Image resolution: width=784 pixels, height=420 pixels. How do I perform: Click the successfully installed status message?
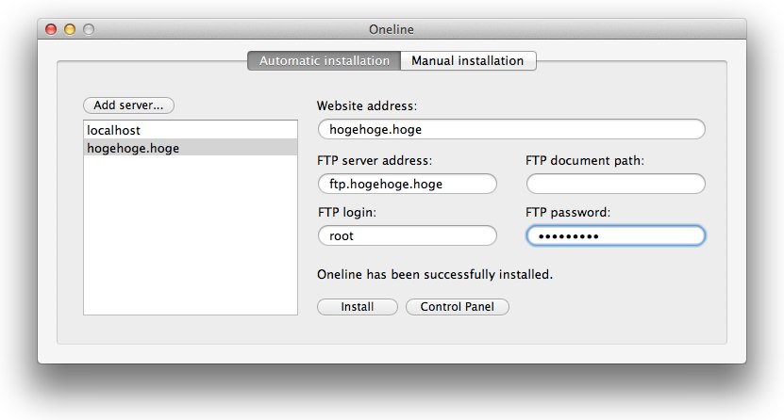(x=435, y=276)
